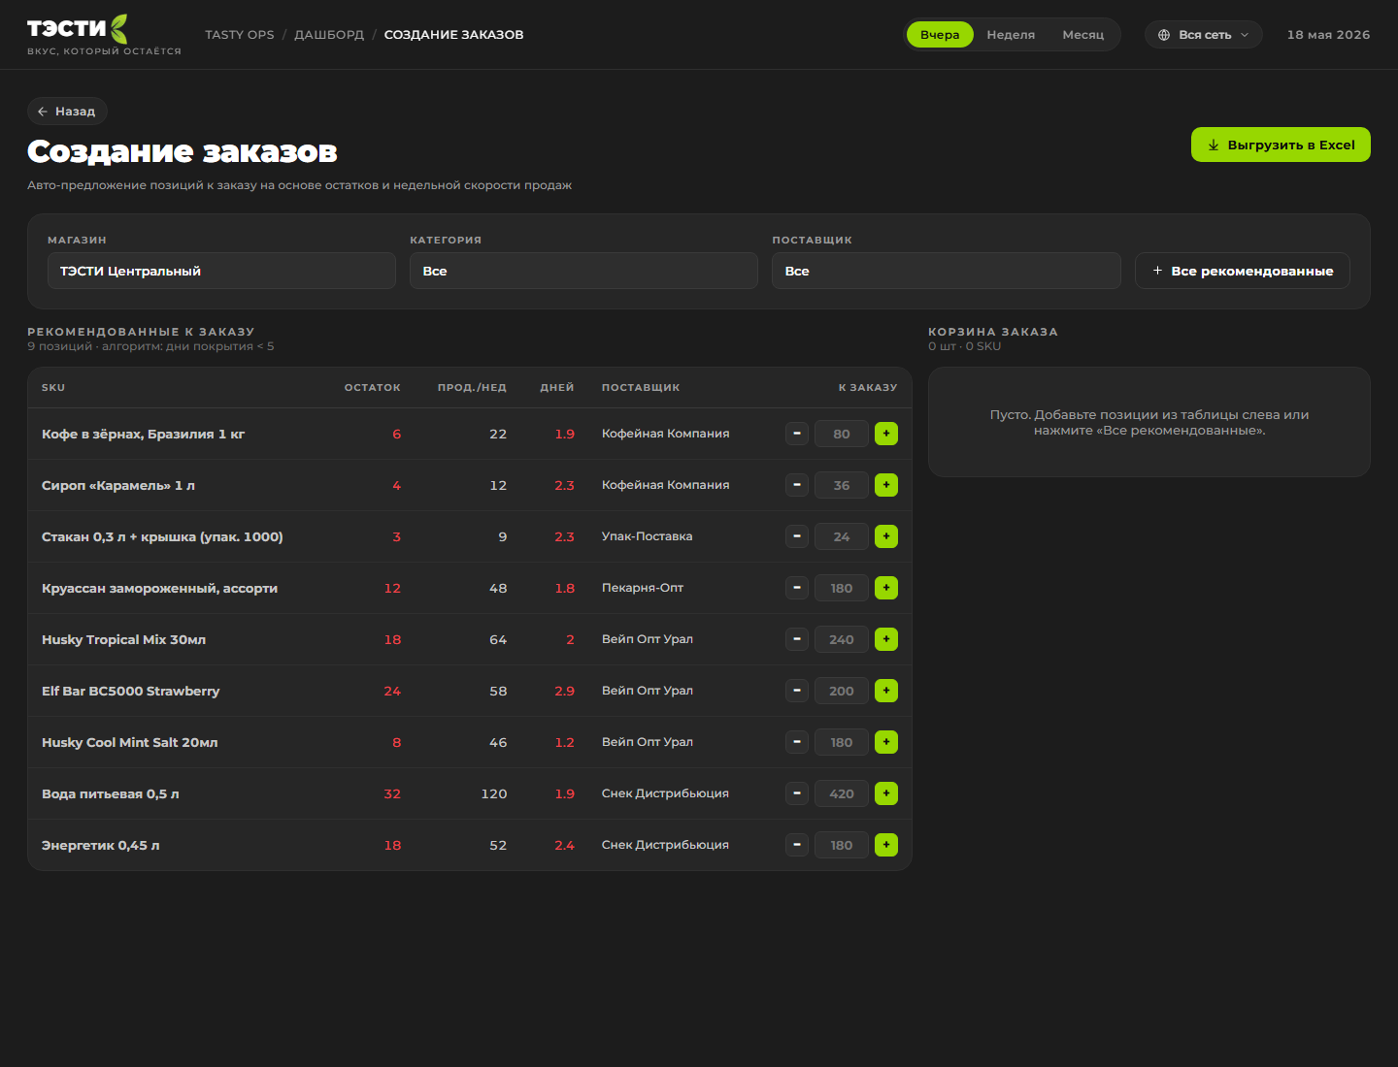The height and width of the screenshot is (1067, 1398).
Task: Add Сироп «Карамель» 1 л with plus
Action: tap(886, 485)
